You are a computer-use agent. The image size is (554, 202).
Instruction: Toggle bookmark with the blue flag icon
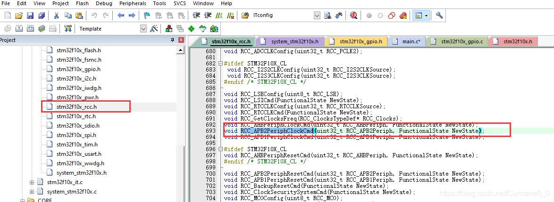(147, 16)
